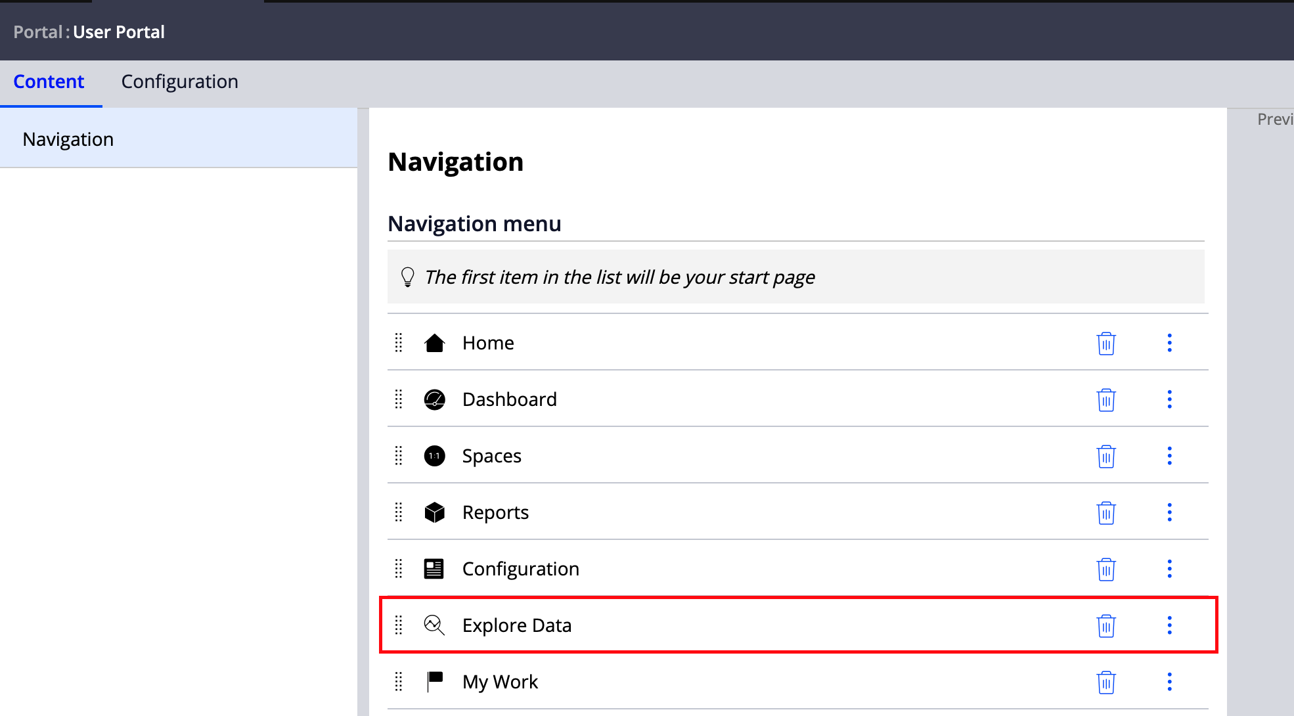Open more options for Dashboard row

1169,399
